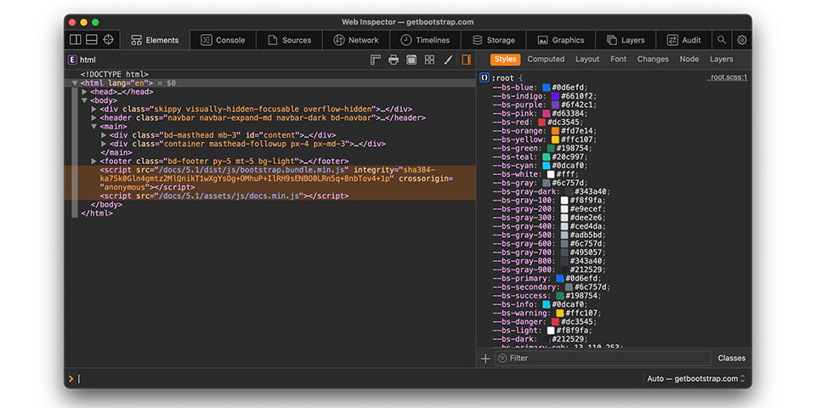
Task: Click the console prompt arrow
Action: click(x=71, y=379)
